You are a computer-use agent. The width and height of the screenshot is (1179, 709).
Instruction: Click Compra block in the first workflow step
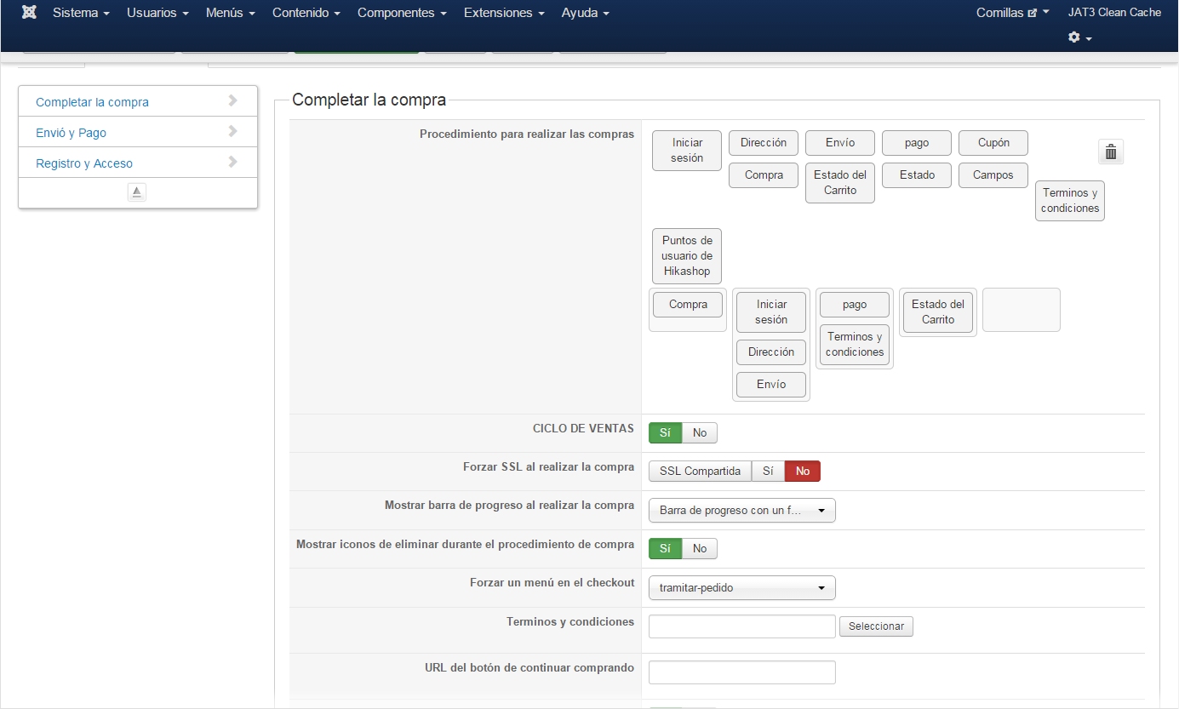click(688, 304)
